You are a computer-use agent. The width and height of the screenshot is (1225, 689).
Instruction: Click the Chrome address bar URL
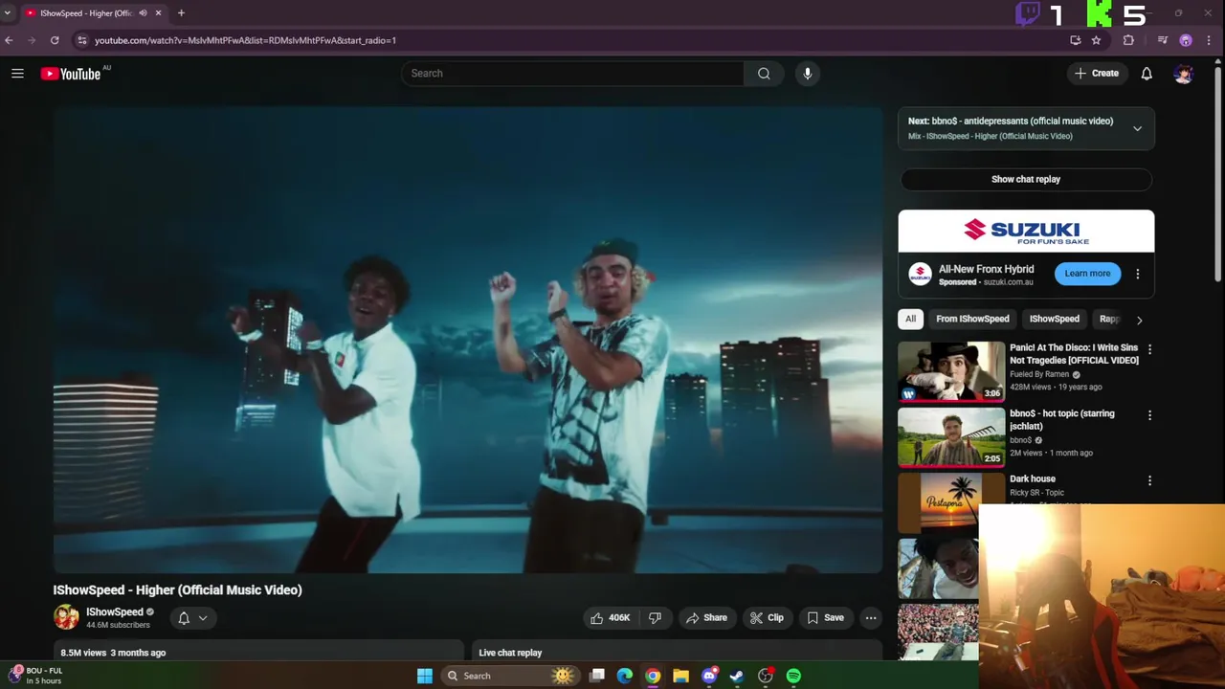pyautogui.click(x=245, y=40)
